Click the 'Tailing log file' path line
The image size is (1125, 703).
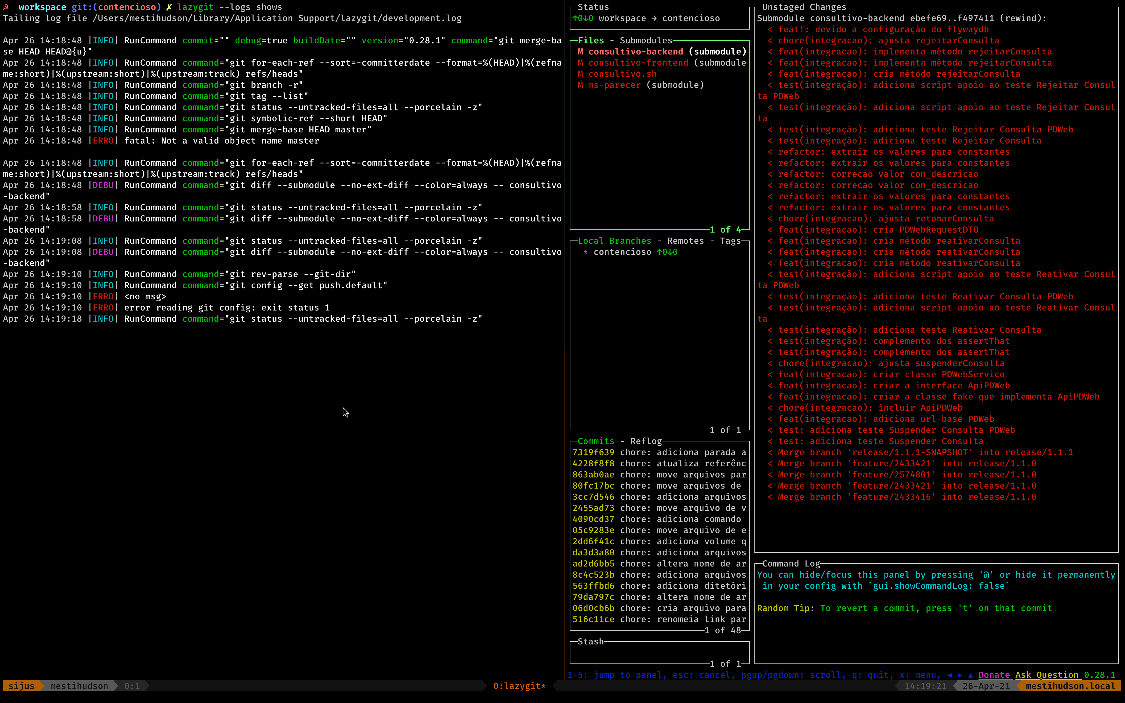point(232,18)
